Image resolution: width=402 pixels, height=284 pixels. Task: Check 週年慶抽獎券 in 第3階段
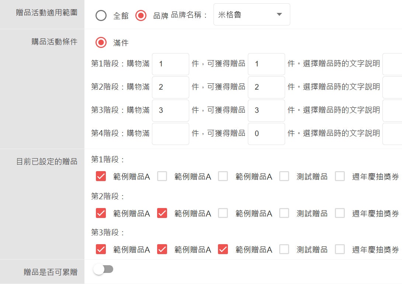[x=340, y=249]
